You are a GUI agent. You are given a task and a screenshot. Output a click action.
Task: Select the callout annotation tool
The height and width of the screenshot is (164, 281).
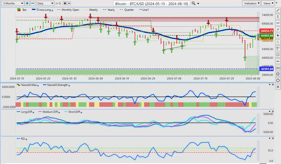click(278, 55)
